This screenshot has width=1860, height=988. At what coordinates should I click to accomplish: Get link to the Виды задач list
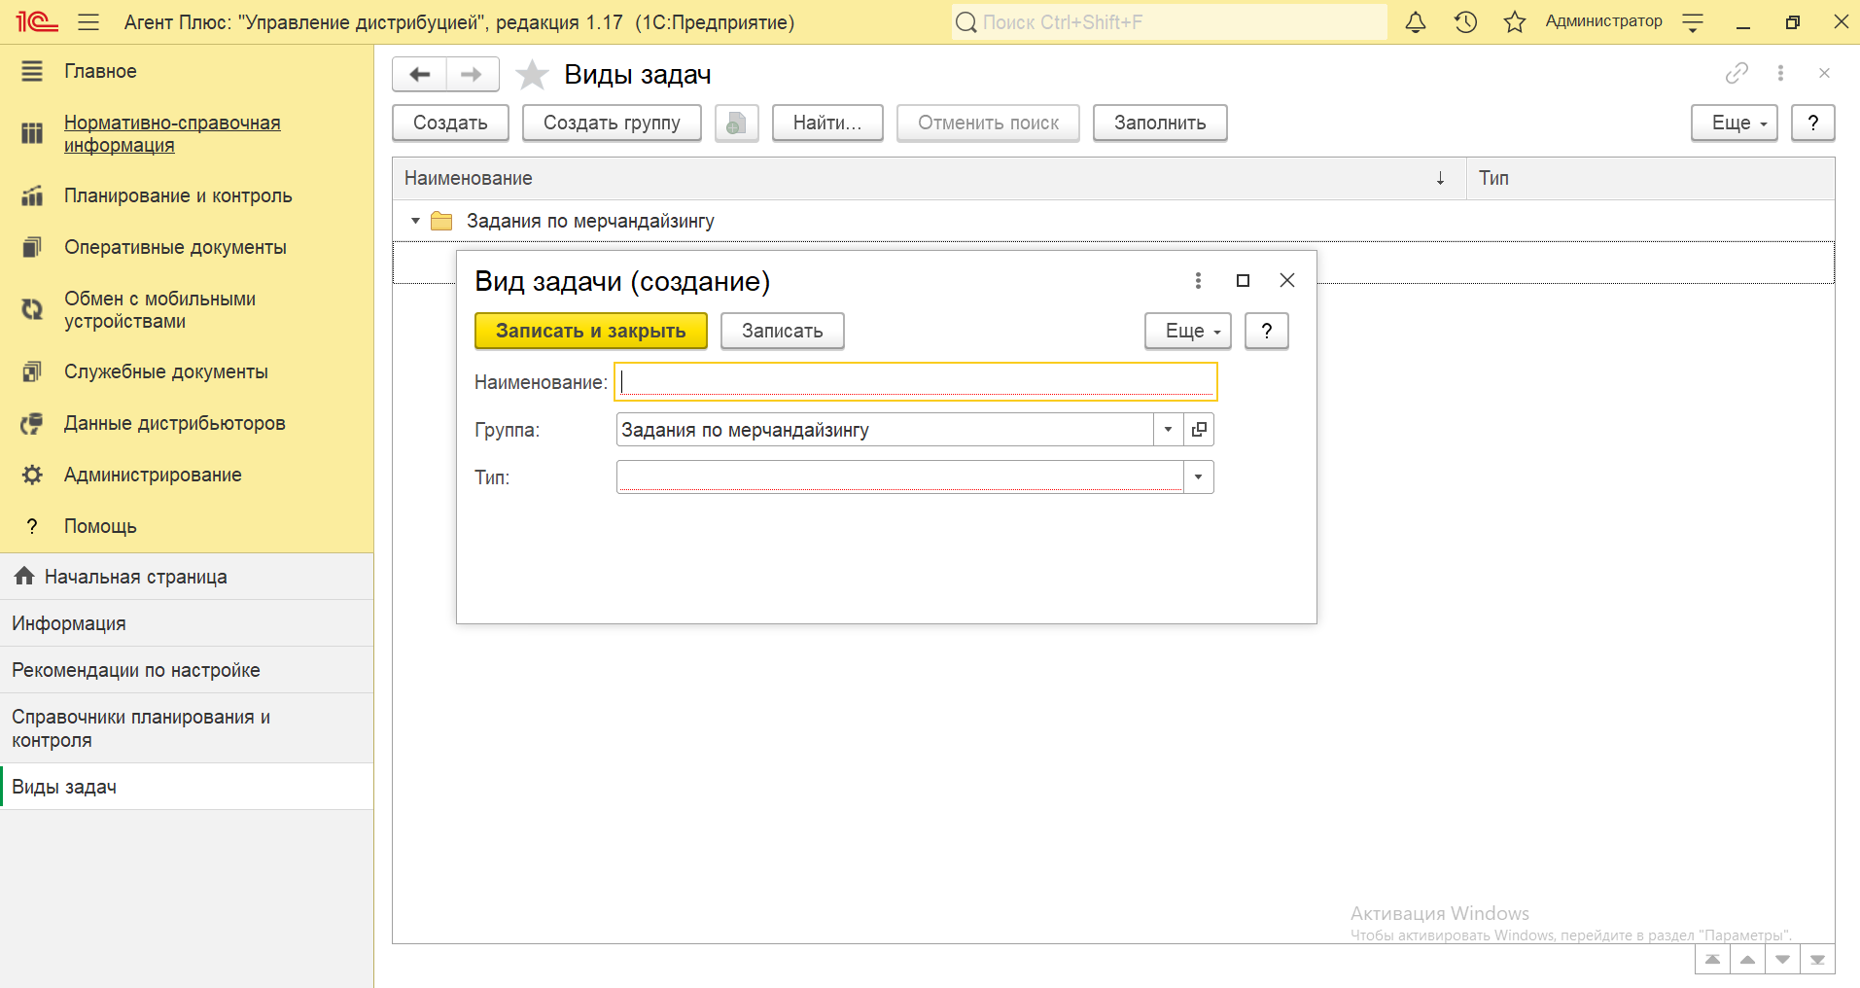[x=1737, y=73]
